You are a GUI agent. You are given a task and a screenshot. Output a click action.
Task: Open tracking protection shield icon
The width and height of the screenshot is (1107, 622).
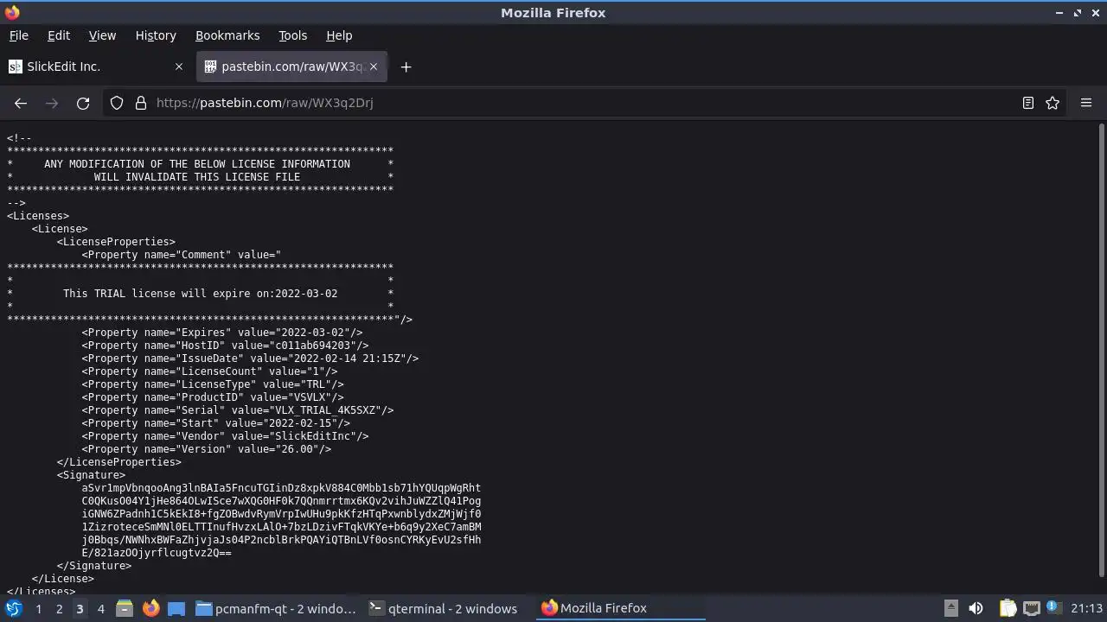point(117,103)
